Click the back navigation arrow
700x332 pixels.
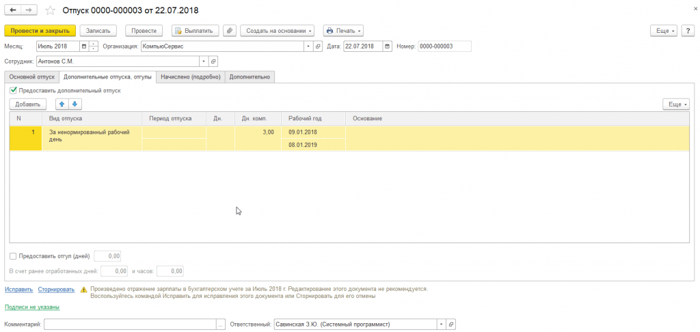click(x=12, y=10)
